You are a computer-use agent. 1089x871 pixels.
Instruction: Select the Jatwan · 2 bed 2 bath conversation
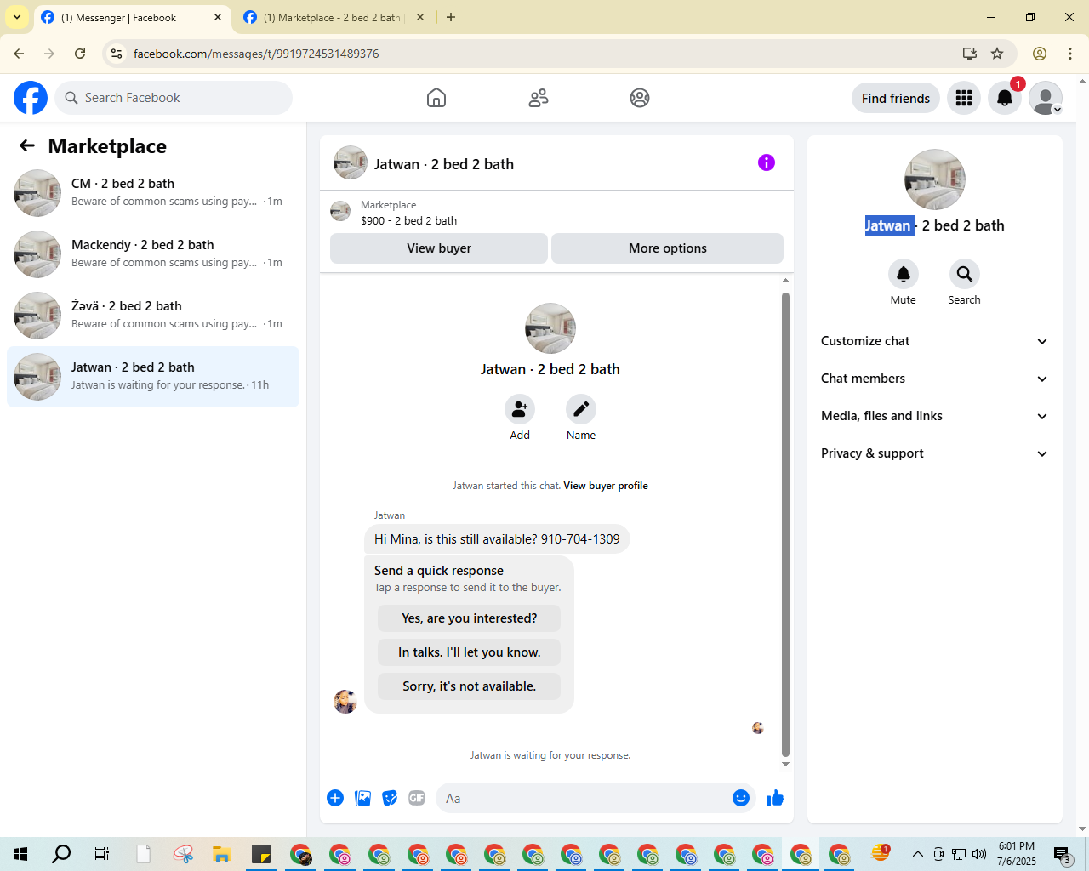[153, 377]
